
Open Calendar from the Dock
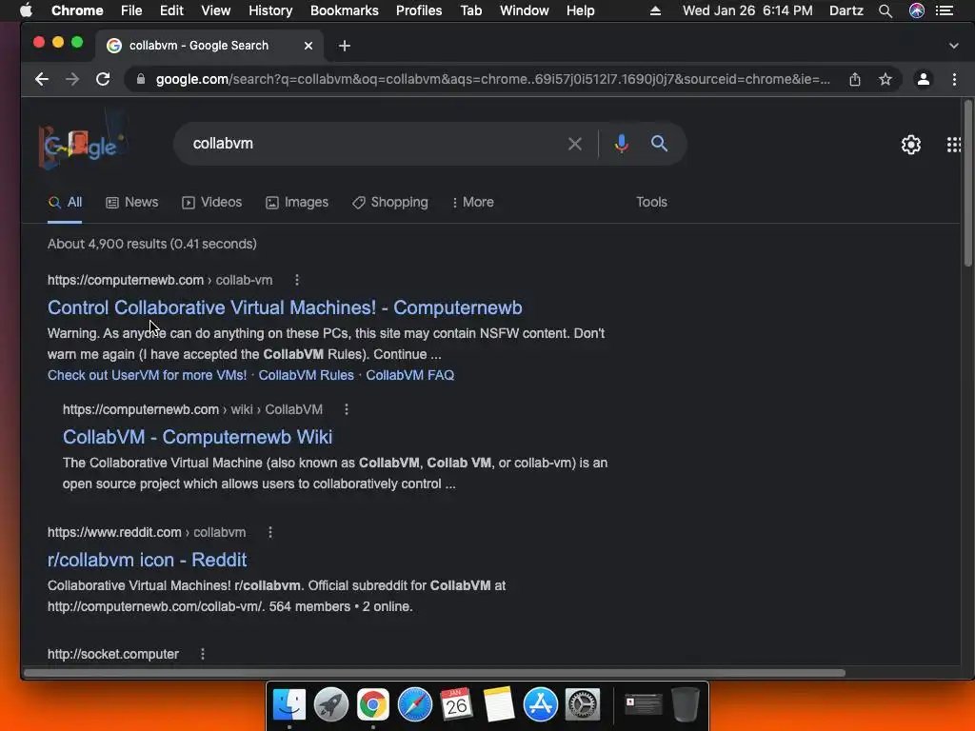(x=456, y=704)
